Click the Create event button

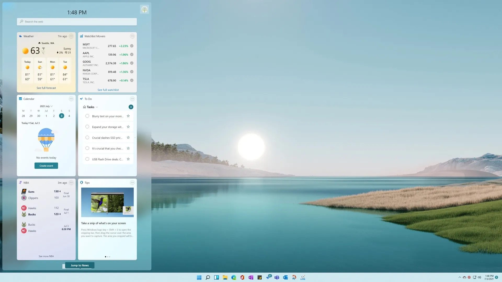pos(46,166)
